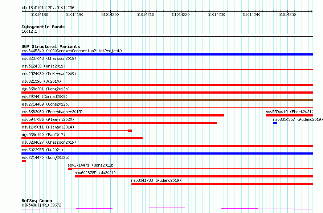Image resolution: width=323 pixels, height=213 pixels.
Task: Select nsv821596 (Ju2010) label
Action: click(x=41, y=81)
